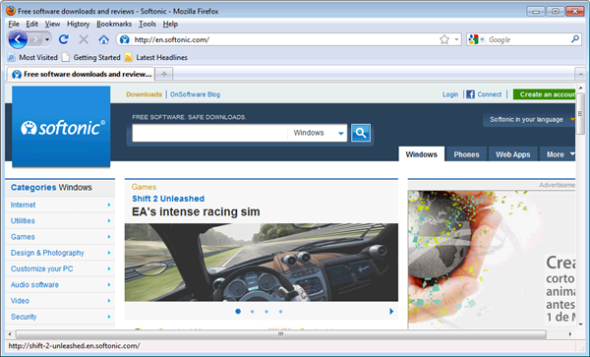The height and width of the screenshot is (357, 590).
Task: Click the Latest Headlines RSS feed icon
Action: tap(129, 58)
